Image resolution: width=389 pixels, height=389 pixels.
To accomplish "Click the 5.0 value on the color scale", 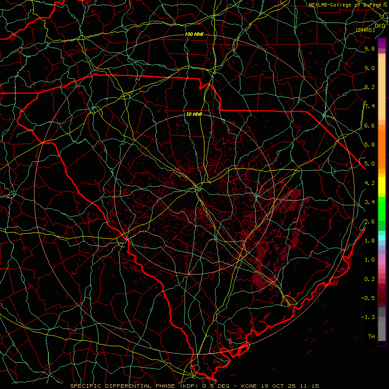I will pyautogui.click(x=370, y=164).
